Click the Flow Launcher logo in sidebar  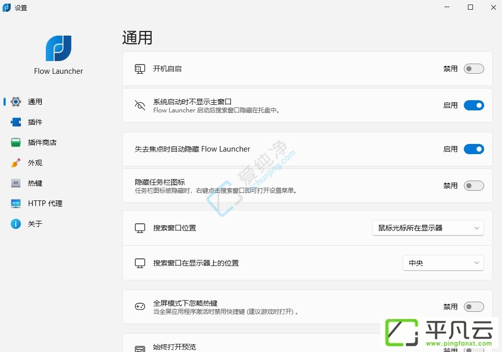[x=59, y=48]
